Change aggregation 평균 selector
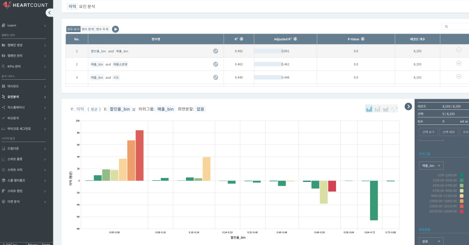This screenshot has width=469, height=245. pyautogui.click(x=94, y=109)
